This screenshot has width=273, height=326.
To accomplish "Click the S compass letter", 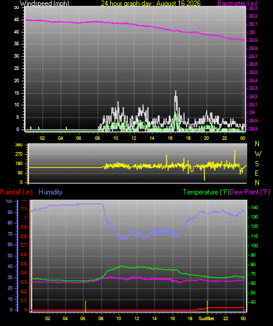I will click(257, 164).
